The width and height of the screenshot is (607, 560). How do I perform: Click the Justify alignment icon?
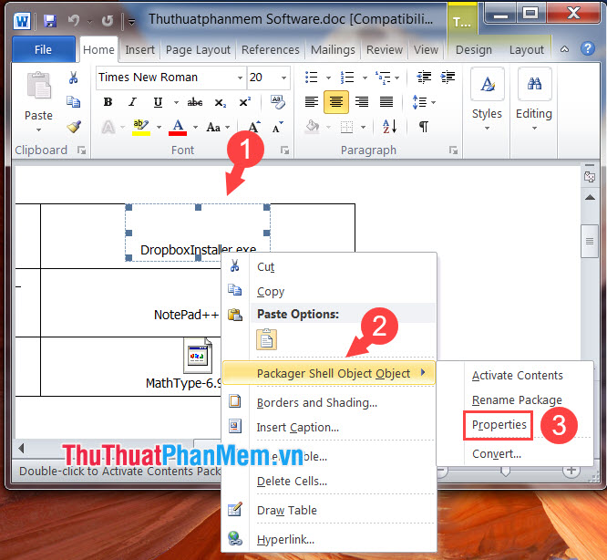pyautogui.click(x=386, y=102)
